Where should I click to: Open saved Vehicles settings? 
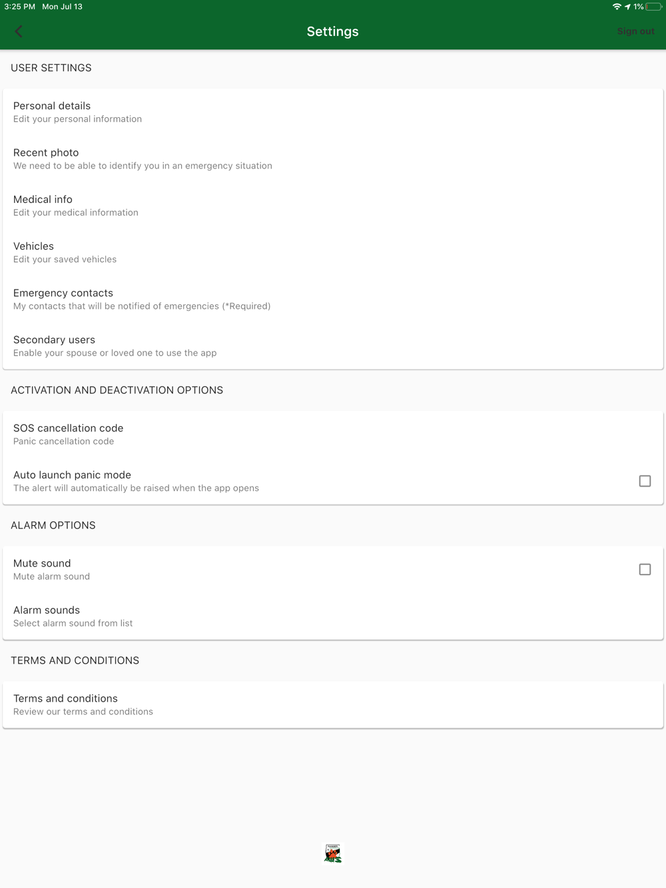pos(333,252)
